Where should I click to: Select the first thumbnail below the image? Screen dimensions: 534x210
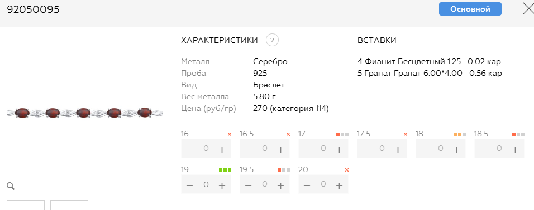(26, 205)
